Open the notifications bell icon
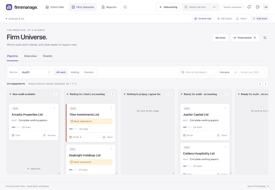Screen dimensions: 275x190 click(249, 7)
